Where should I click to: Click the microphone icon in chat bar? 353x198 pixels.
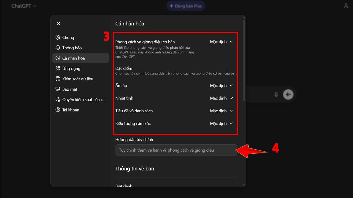click(276, 94)
